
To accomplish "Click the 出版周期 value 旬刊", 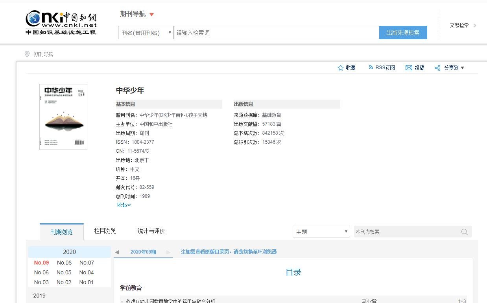I will point(144,133).
